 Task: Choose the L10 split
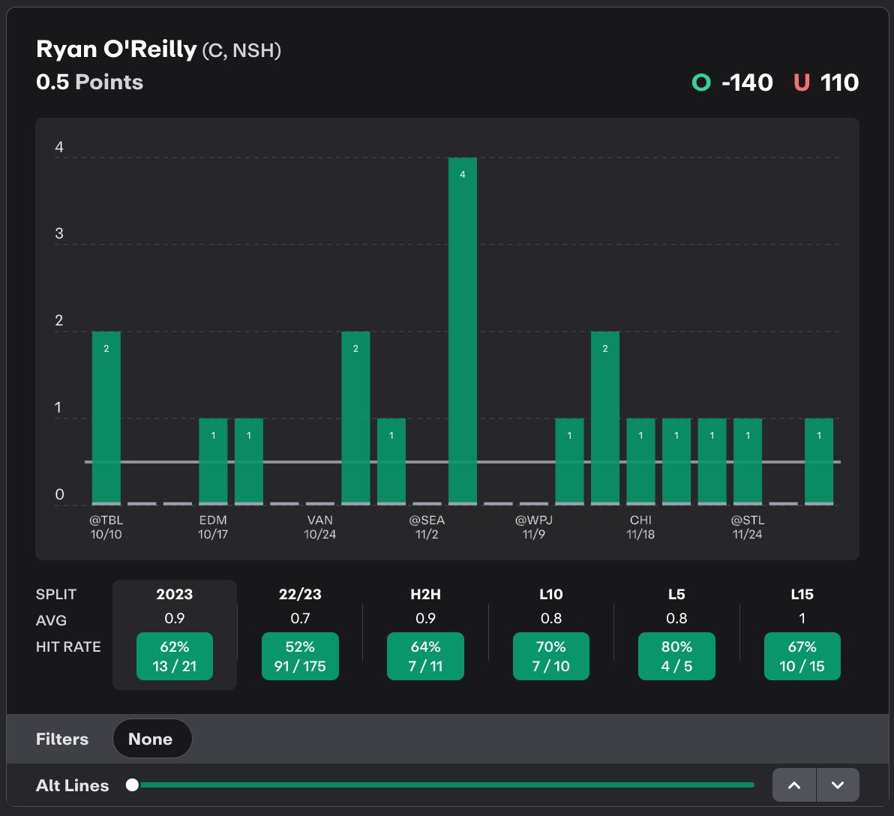click(x=551, y=595)
